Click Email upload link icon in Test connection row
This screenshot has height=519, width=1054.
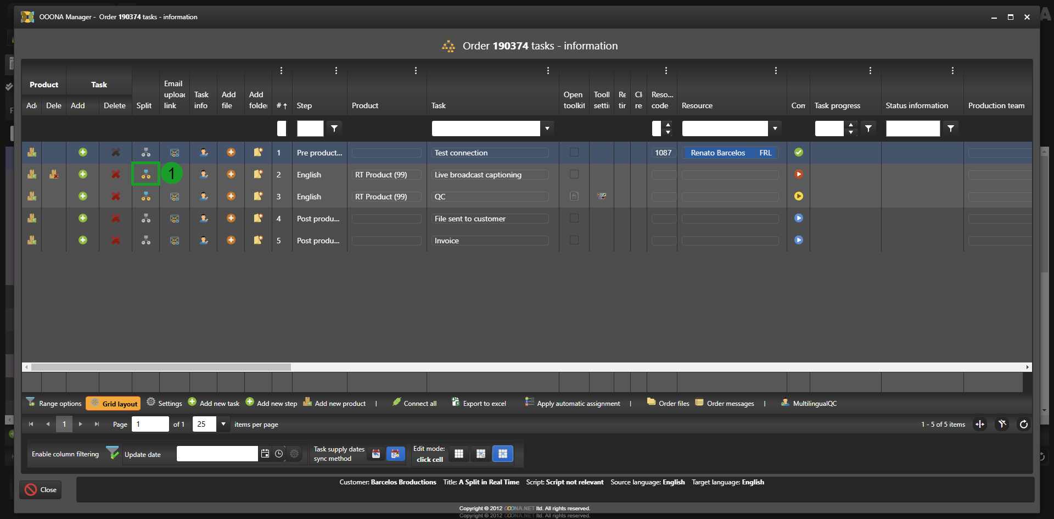[175, 153]
